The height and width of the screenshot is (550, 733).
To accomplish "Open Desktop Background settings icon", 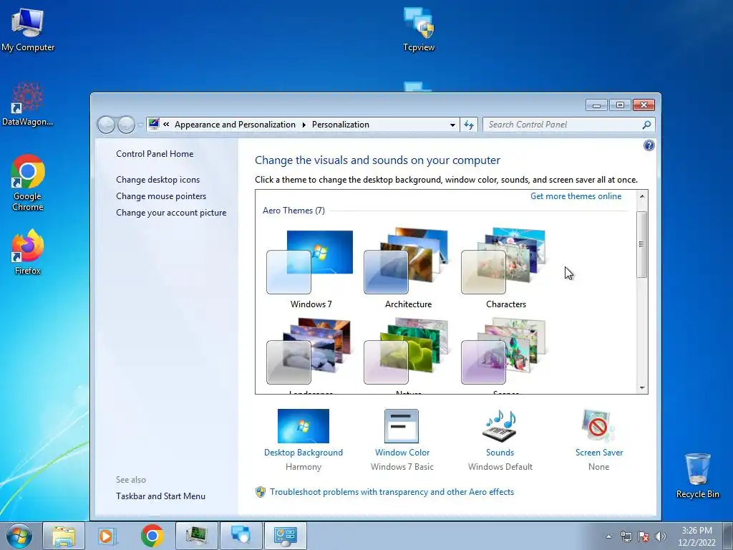I will 303,426.
